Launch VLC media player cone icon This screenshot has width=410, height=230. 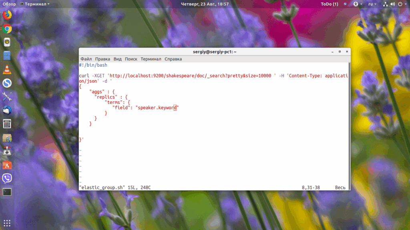point(7,69)
